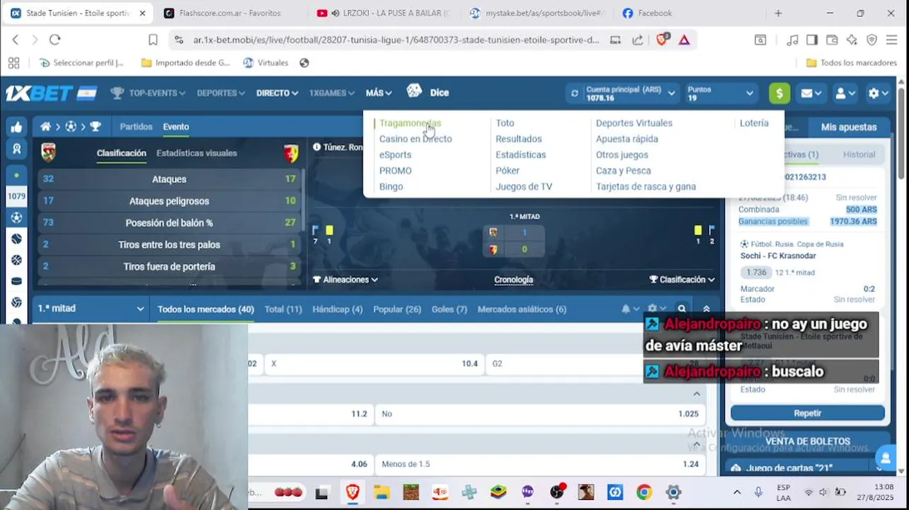Open File Explorer from taskbar
909x510 pixels.
click(x=382, y=492)
